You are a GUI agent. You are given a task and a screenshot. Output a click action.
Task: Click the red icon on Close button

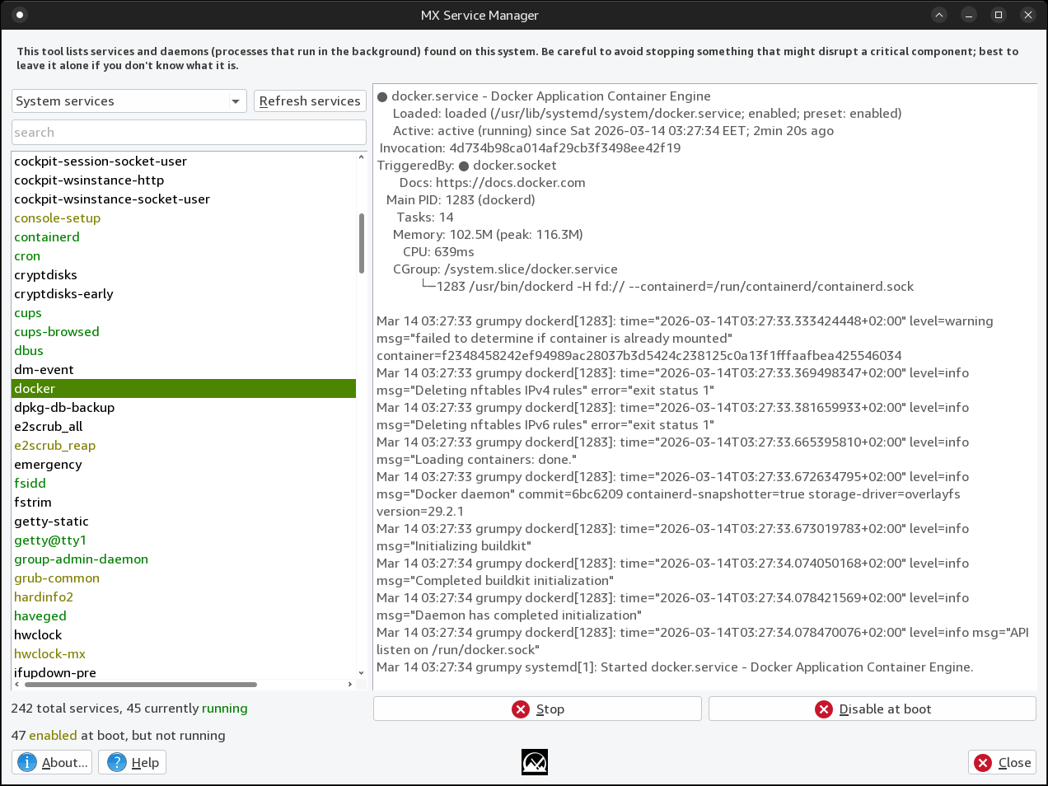click(x=983, y=763)
